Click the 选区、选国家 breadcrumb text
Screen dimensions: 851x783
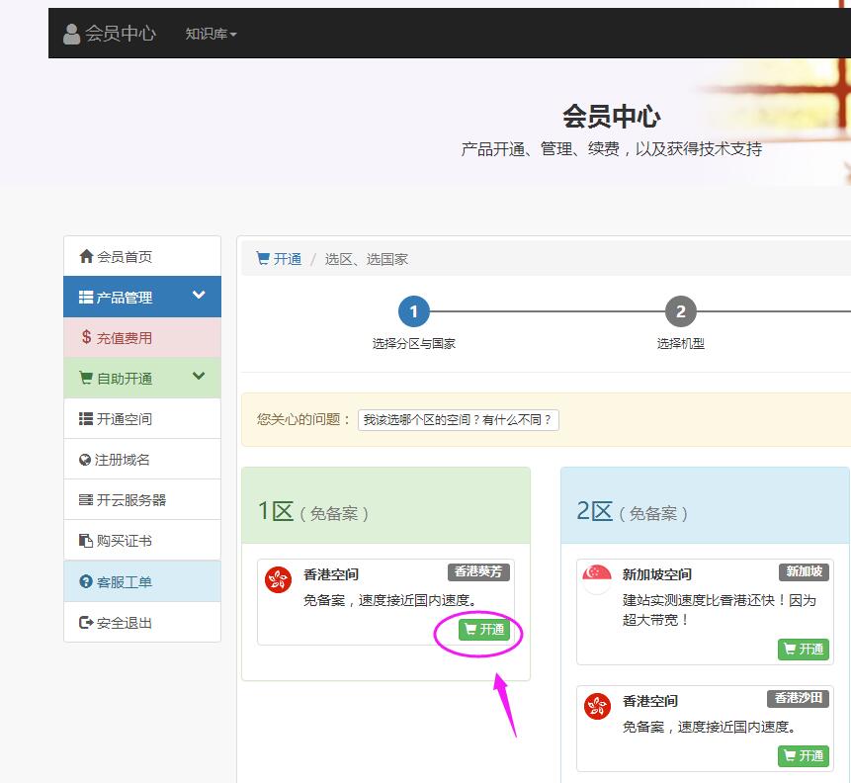pos(367,259)
